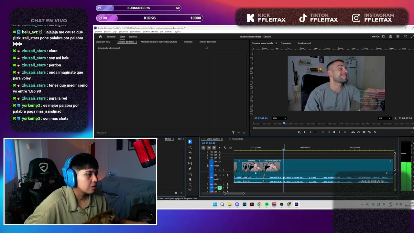The width and height of the screenshot is (414, 233).
Task: Open the 1/4 playback resolution dropdown
Action: (385, 118)
